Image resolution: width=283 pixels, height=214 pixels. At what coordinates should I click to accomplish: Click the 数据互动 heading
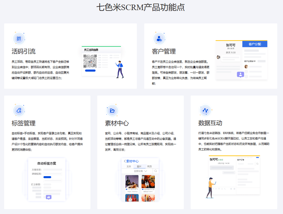click(x=210, y=123)
